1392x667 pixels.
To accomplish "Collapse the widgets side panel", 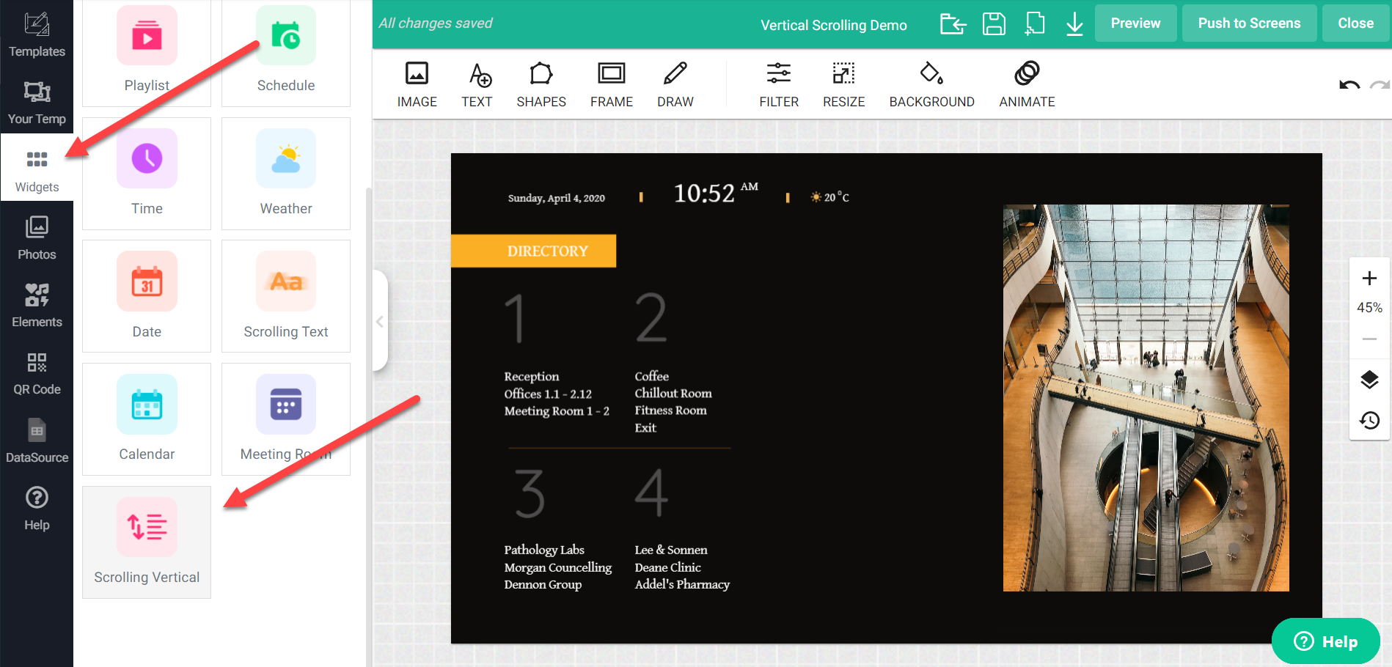I will [379, 321].
